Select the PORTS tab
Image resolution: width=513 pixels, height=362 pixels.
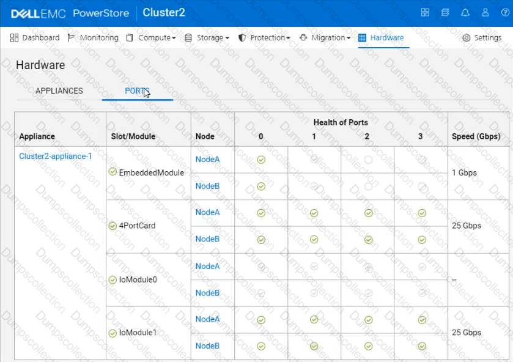(137, 91)
